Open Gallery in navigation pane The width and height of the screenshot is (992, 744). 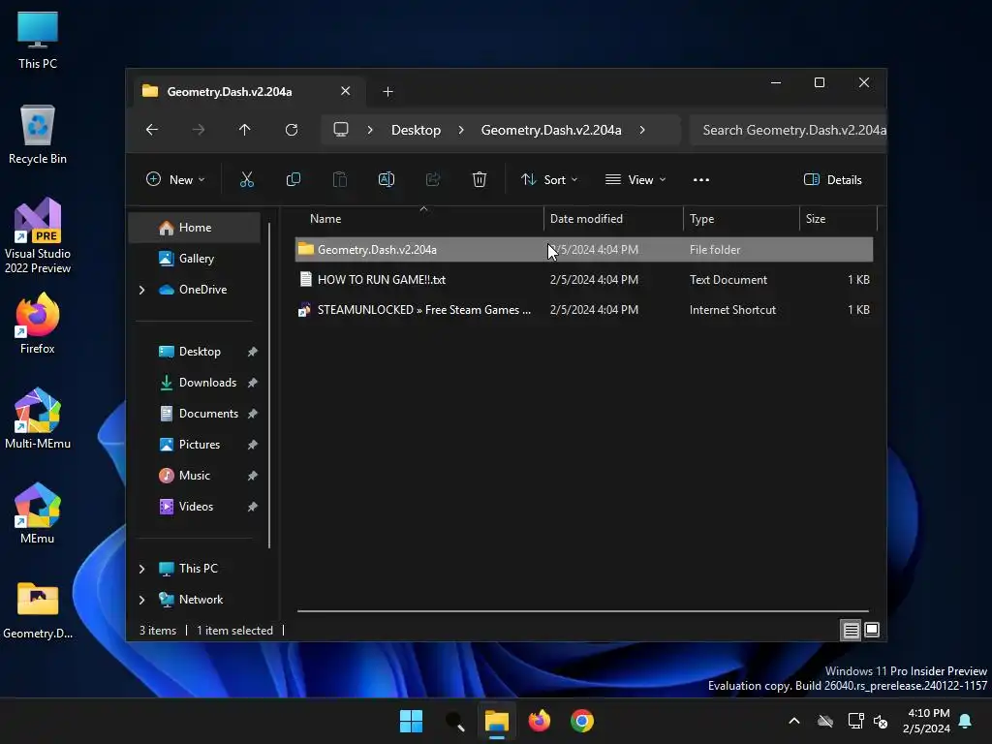pos(195,258)
